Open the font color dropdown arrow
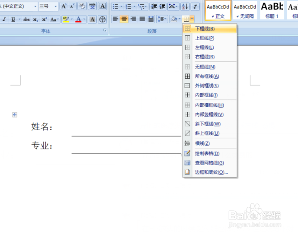This screenshot has width=298, height=235. click(x=84, y=19)
